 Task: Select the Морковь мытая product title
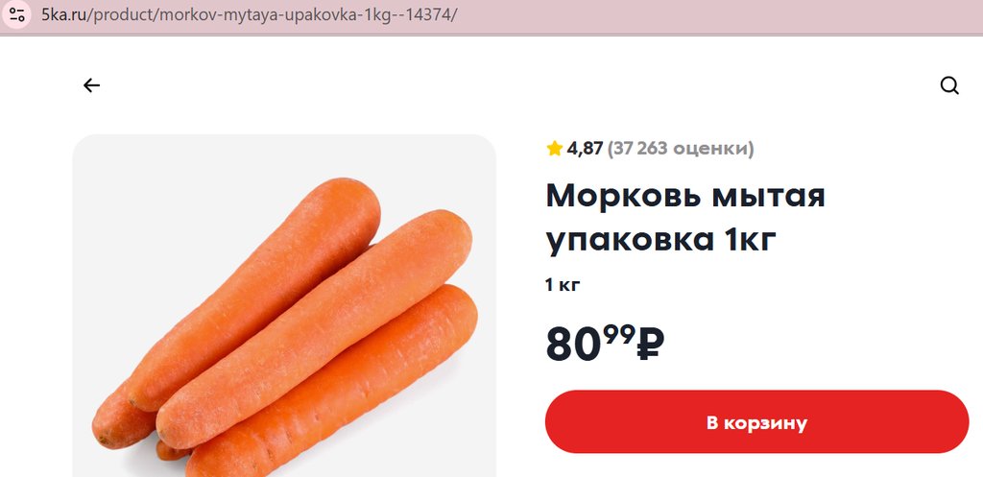[x=685, y=196]
